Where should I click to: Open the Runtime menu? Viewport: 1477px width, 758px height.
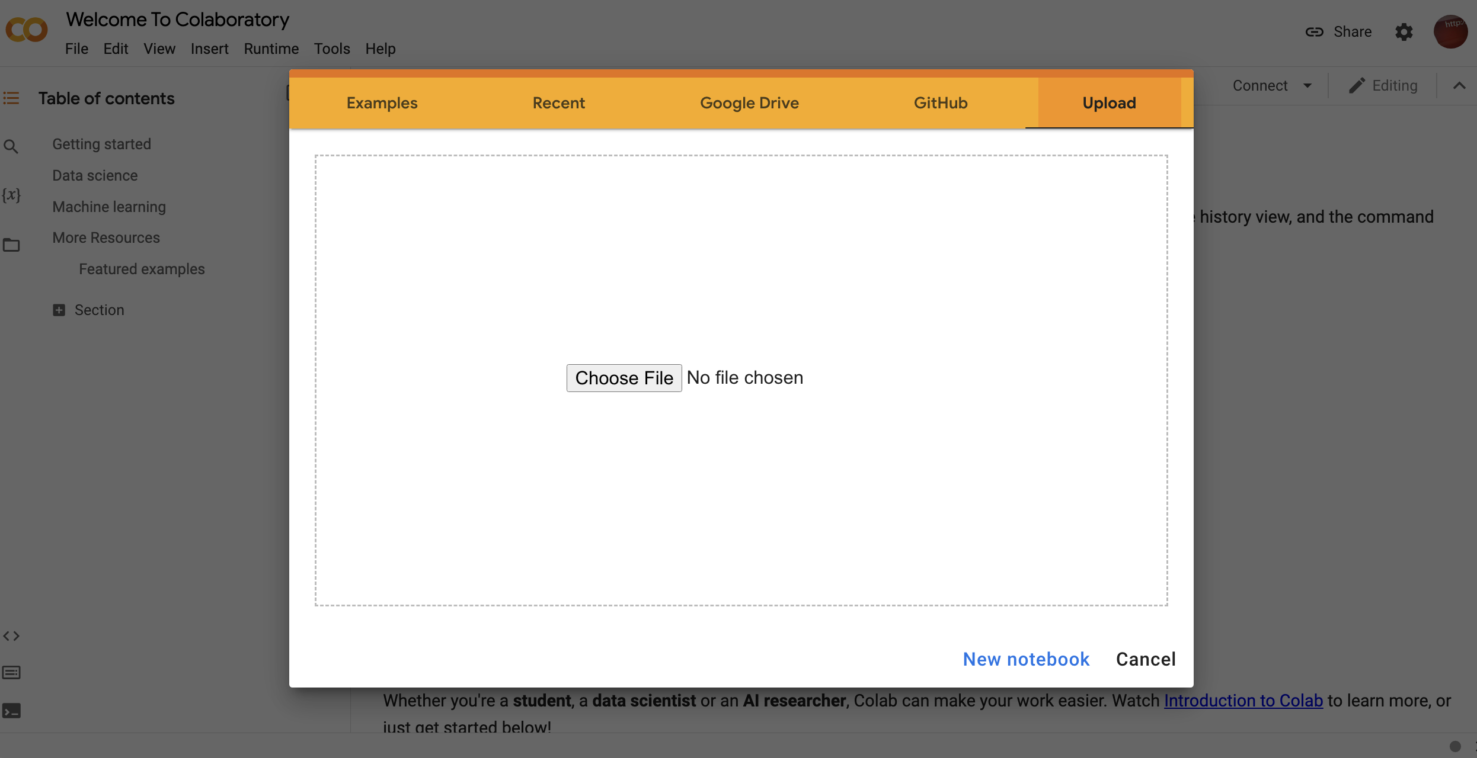pos(271,49)
